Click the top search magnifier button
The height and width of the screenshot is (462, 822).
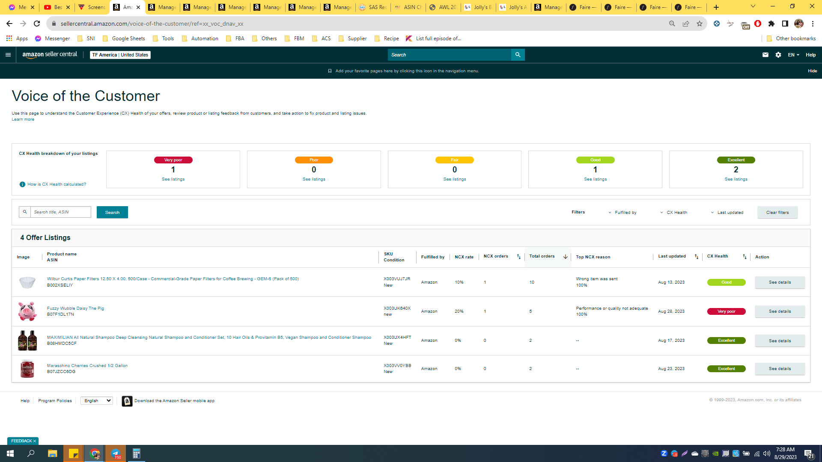click(x=518, y=55)
